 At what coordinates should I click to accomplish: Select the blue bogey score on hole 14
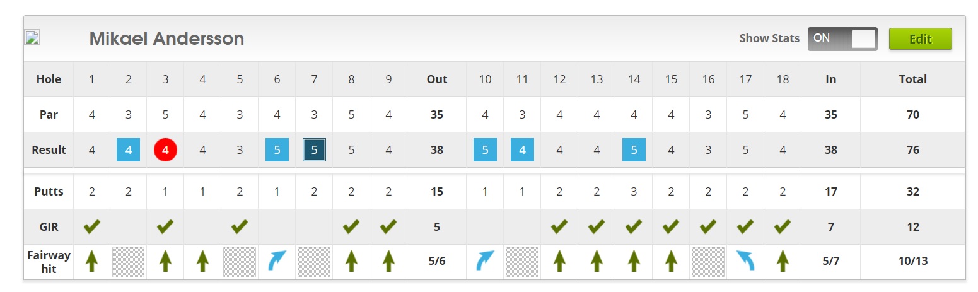[x=634, y=150]
